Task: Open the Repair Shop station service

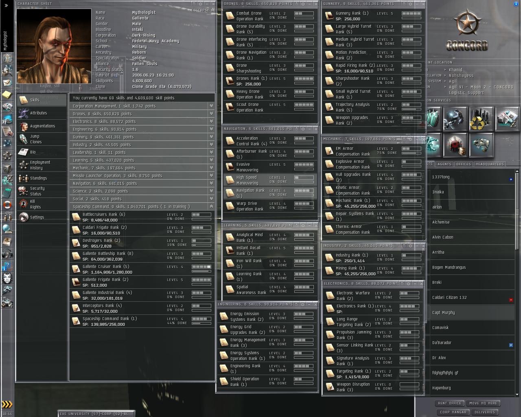Action: point(455,119)
